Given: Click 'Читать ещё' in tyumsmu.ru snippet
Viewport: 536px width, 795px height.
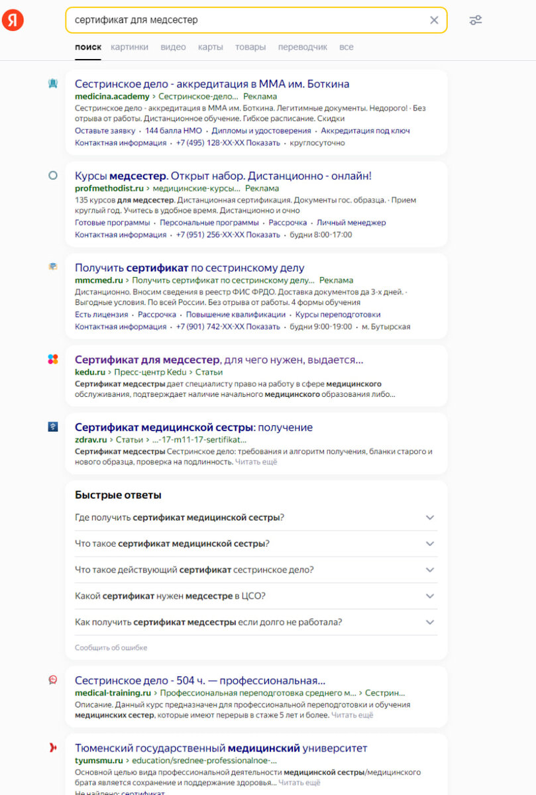Looking at the screenshot, I should [x=299, y=782].
